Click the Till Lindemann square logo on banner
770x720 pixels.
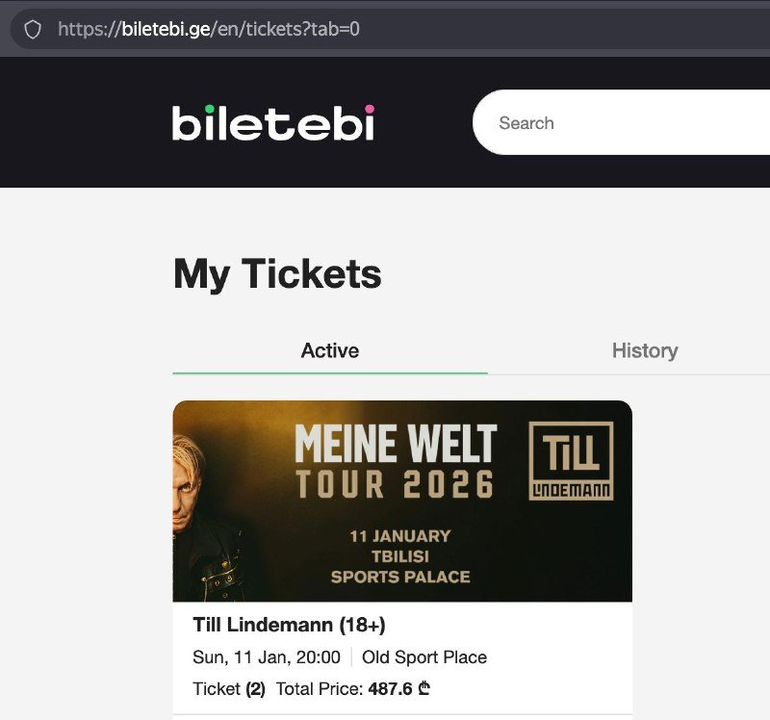click(571, 461)
